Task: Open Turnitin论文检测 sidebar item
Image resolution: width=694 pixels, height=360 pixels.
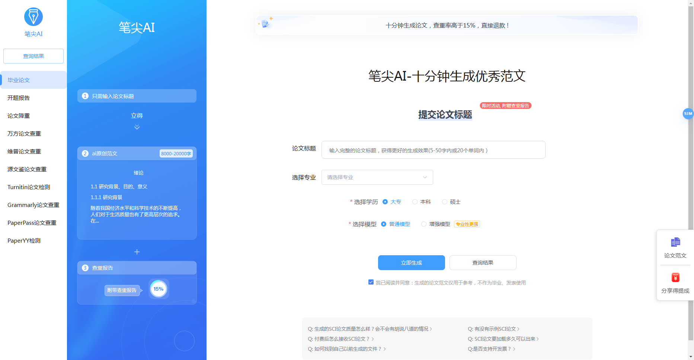Action: 33,187
